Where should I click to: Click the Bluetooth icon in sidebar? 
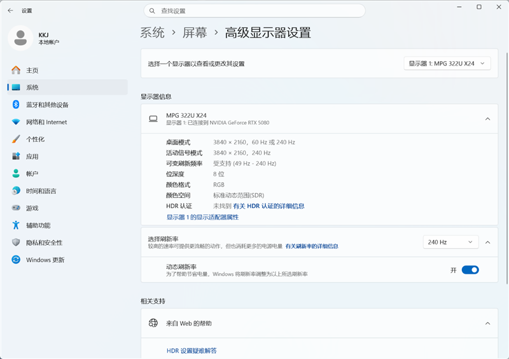click(x=16, y=104)
